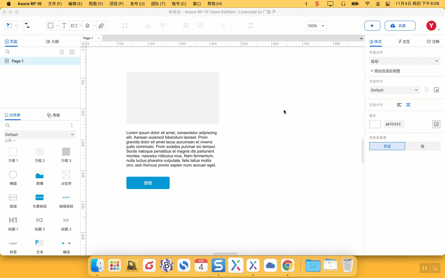Search pages with magnifier icon

point(8,52)
